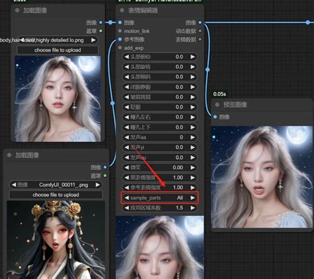The height and width of the screenshot is (279, 314).
Task: Click the 头部旋转 value slider
Action: [x=160, y=67]
